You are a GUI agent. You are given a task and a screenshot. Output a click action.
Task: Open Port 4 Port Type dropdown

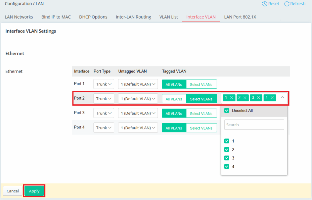(104, 128)
